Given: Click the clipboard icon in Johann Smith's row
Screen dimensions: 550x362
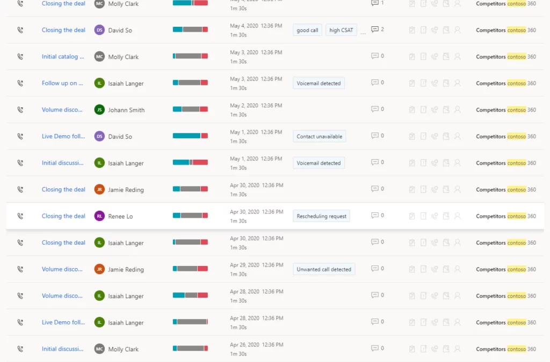Looking at the screenshot, I should tap(412, 109).
